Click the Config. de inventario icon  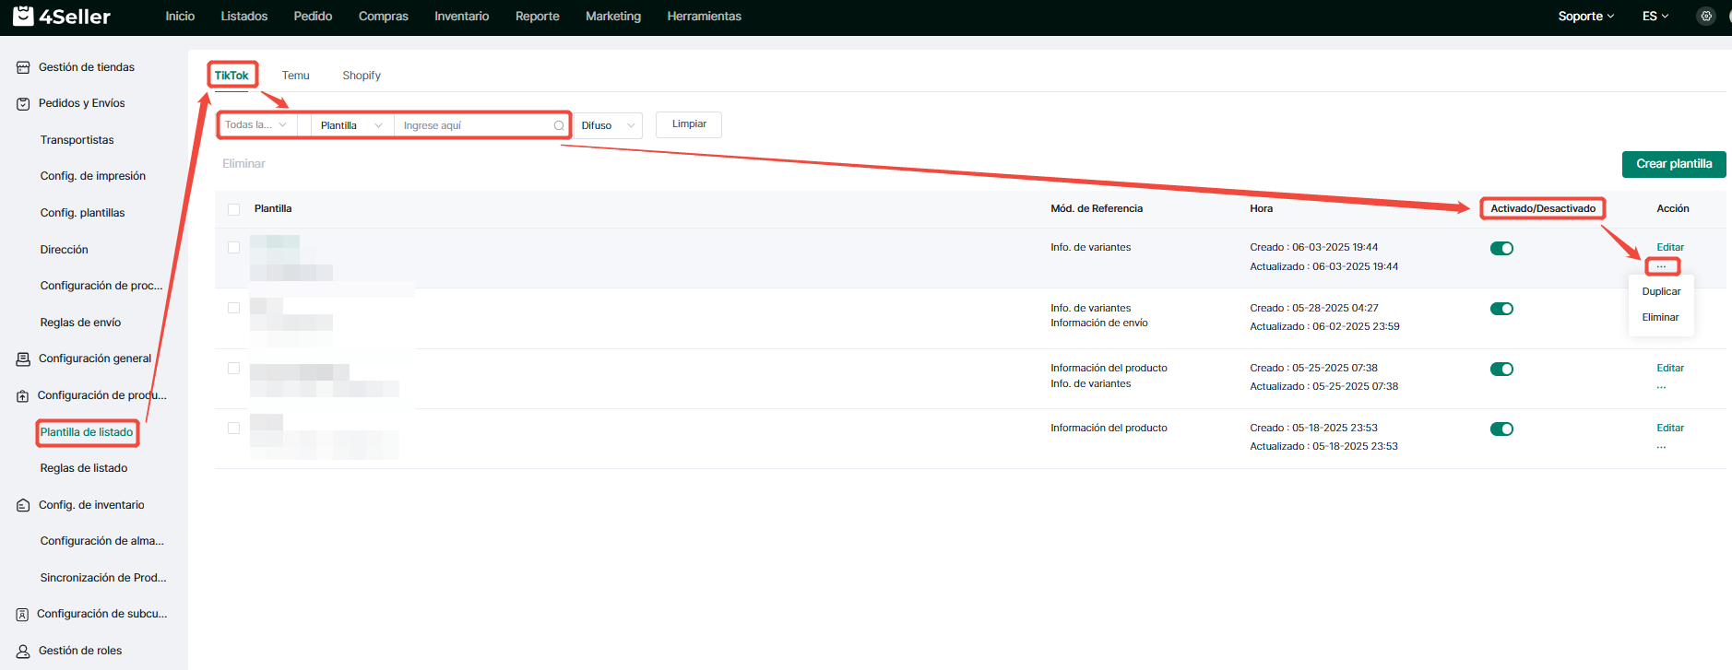(23, 505)
